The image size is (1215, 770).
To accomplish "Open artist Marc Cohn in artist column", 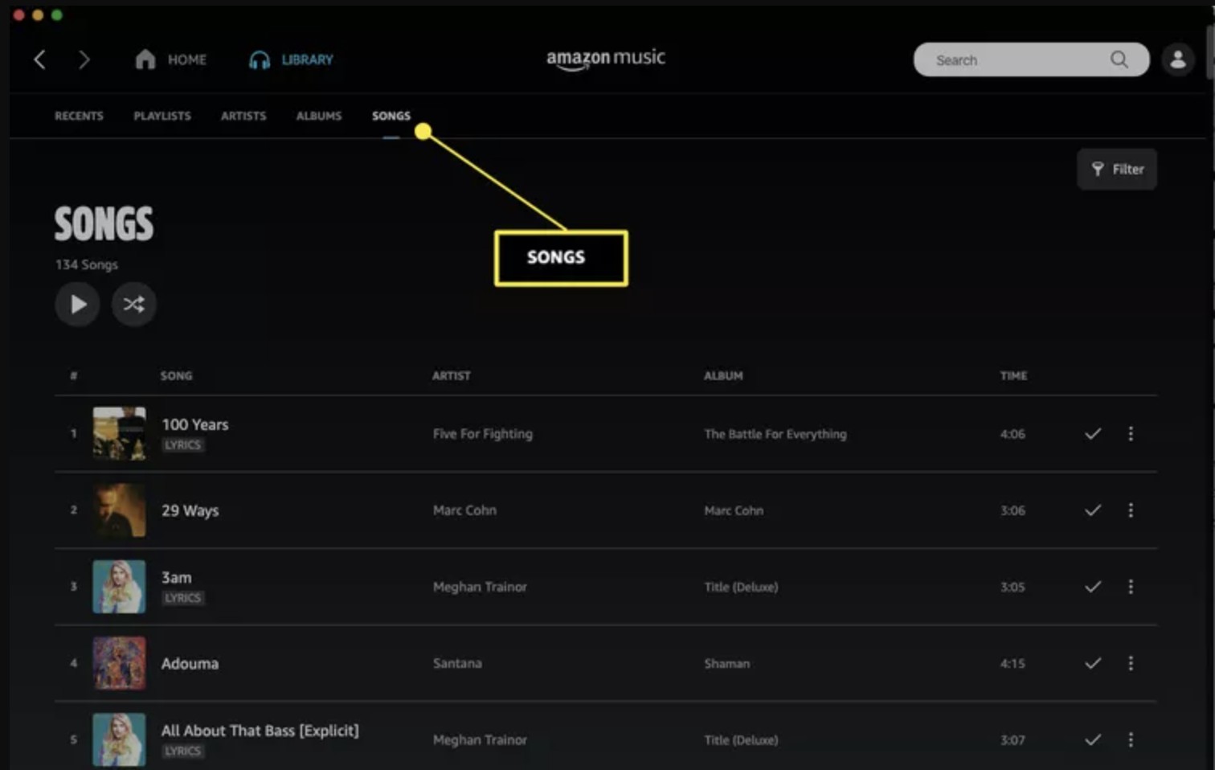I will pos(464,510).
